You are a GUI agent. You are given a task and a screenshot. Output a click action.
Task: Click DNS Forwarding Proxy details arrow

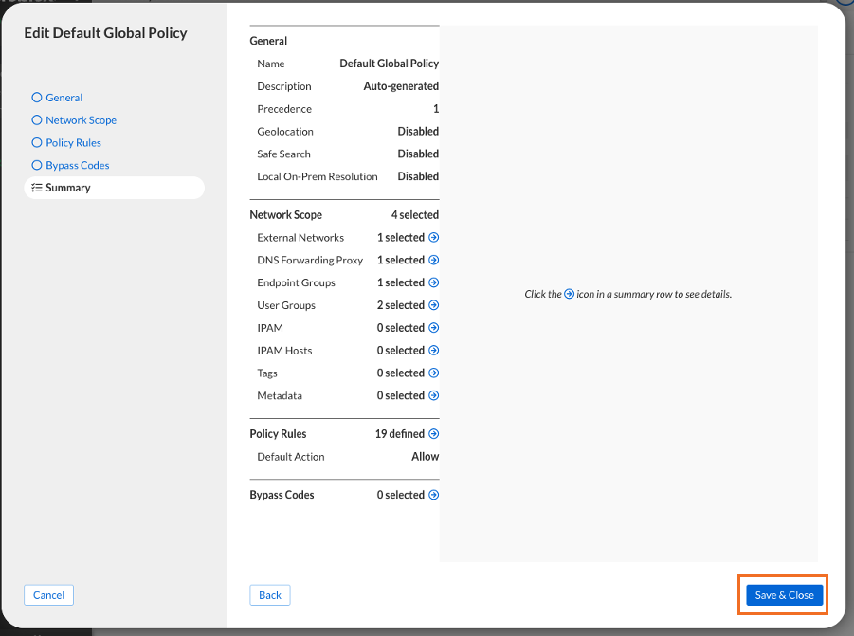[x=434, y=261]
